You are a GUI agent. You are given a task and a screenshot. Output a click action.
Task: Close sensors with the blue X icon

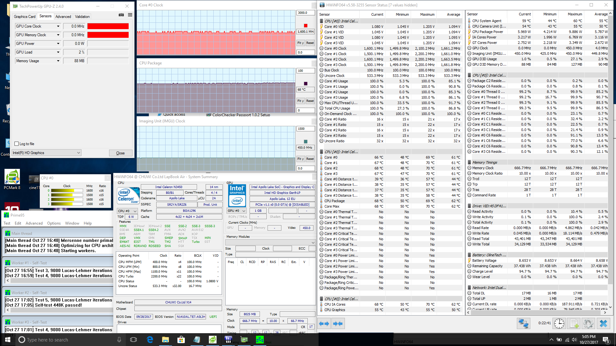pos(603,324)
